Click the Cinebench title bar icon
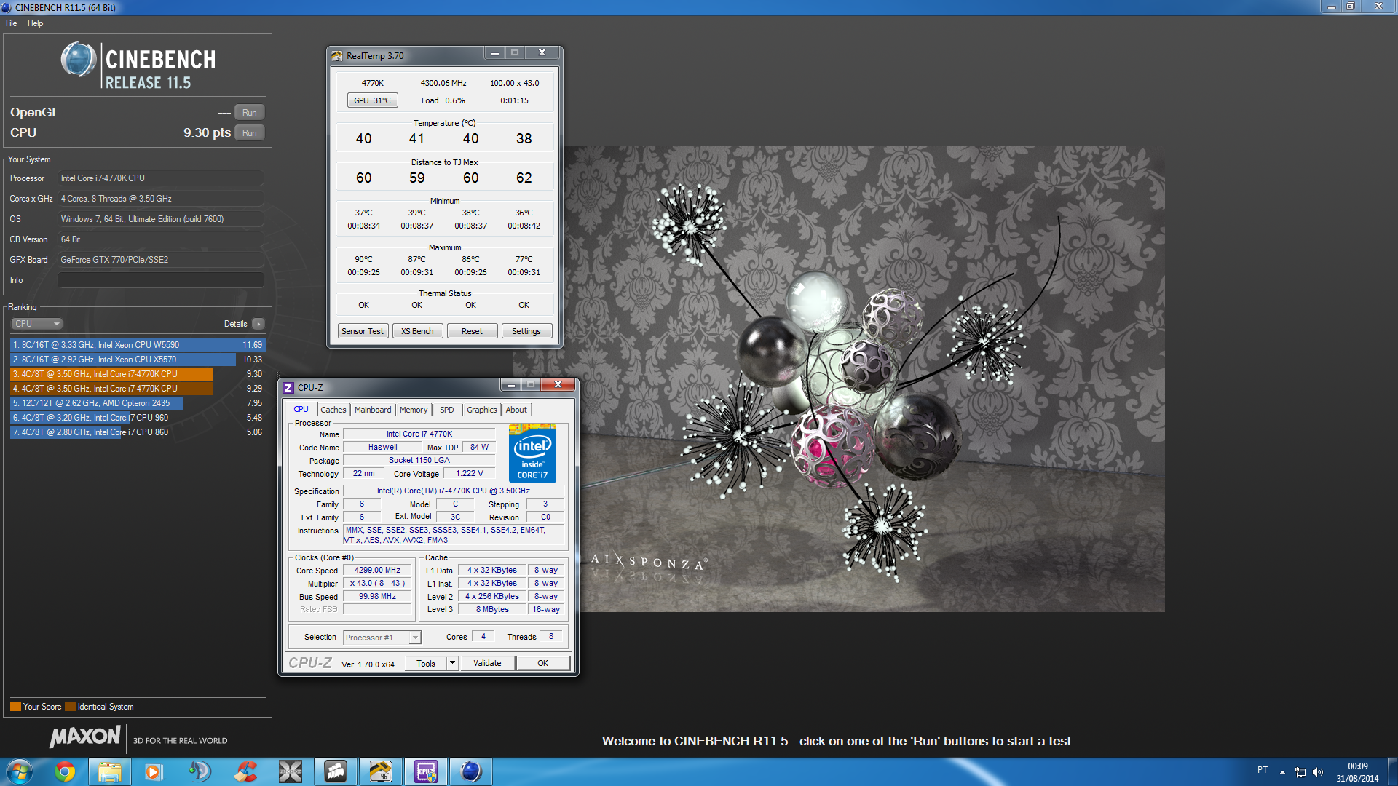Viewport: 1398px width, 786px height. click(x=7, y=7)
